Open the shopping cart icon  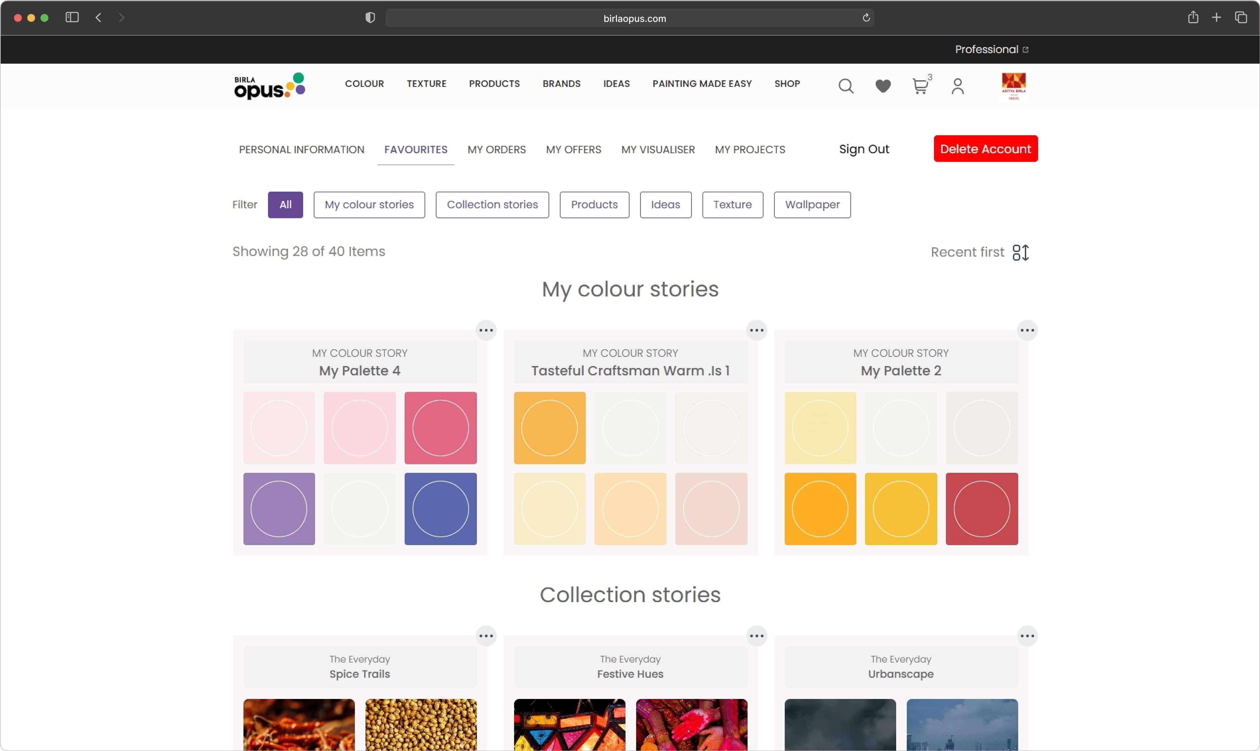tap(920, 87)
